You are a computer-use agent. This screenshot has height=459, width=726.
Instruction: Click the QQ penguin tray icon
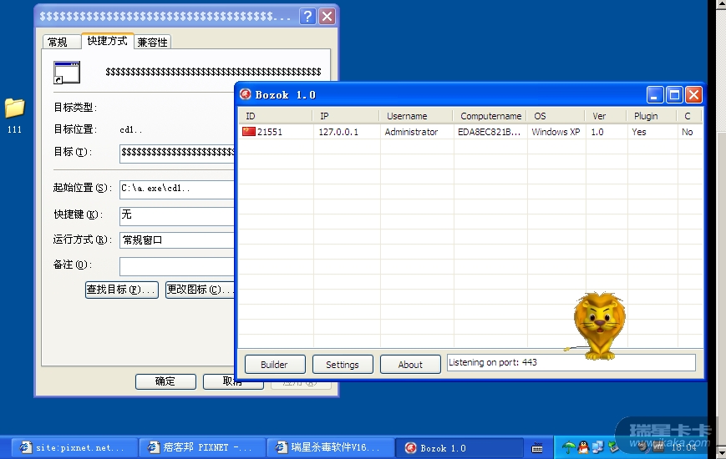[x=583, y=447]
